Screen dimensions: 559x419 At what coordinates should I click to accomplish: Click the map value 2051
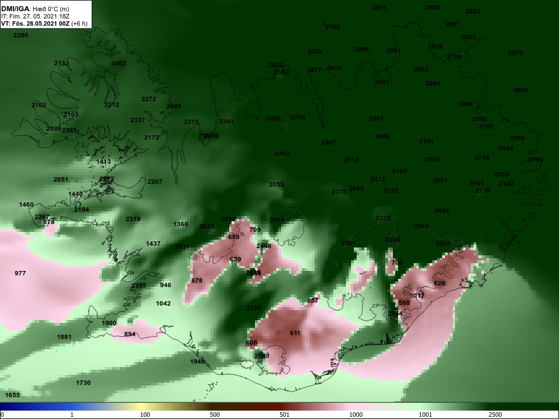(x=60, y=179)
